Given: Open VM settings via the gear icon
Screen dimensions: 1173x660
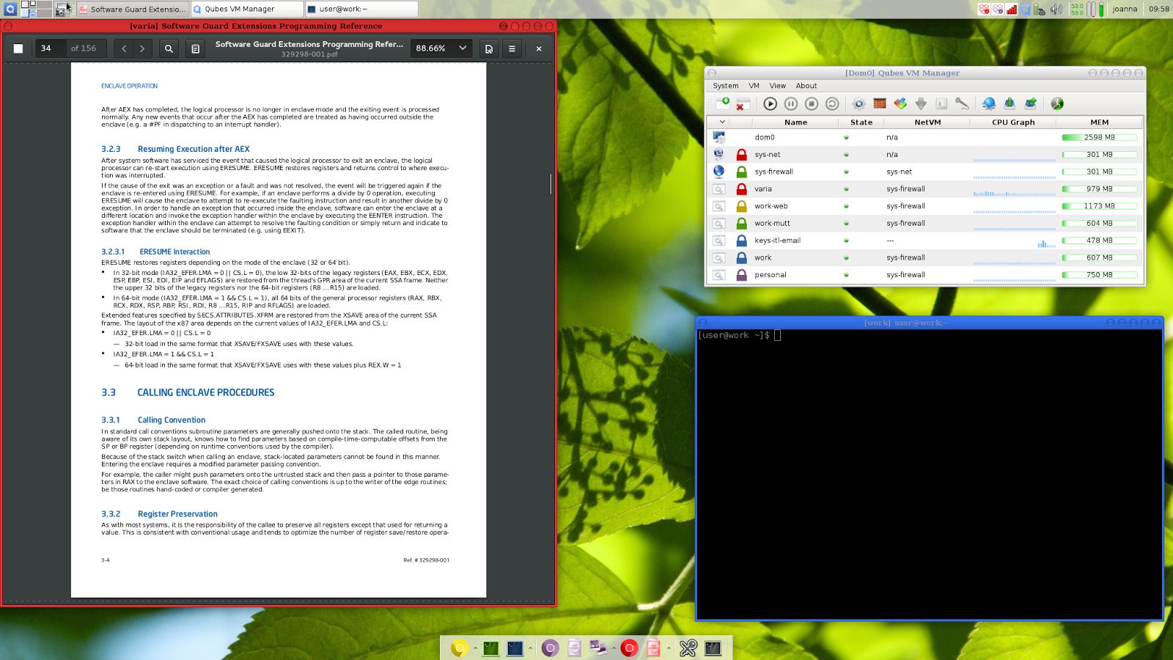Looking at the screenshot, I should click(x=858, y=104).
